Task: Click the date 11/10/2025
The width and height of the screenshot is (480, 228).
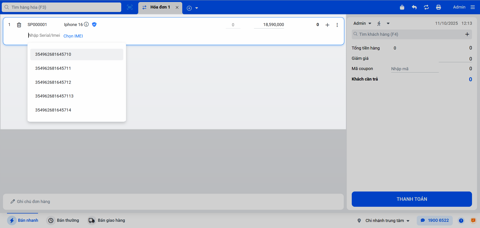Action: [446, 23]
